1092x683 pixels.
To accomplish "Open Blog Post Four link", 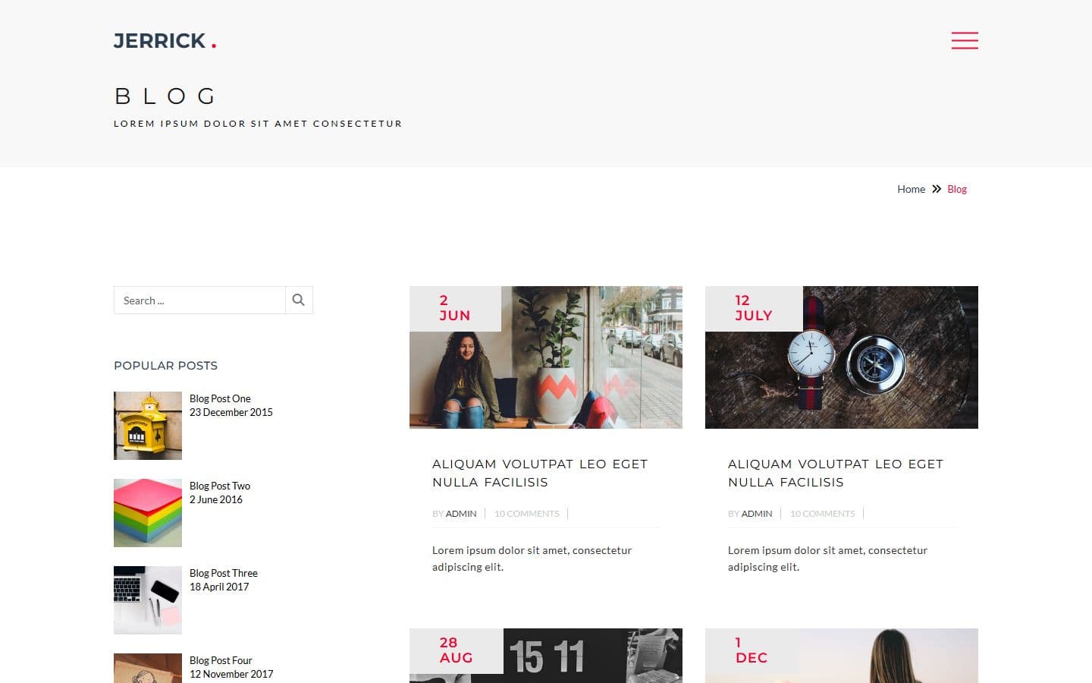I will 221,660.
